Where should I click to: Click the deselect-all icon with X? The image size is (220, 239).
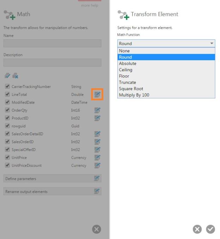(x=15, y=76)
